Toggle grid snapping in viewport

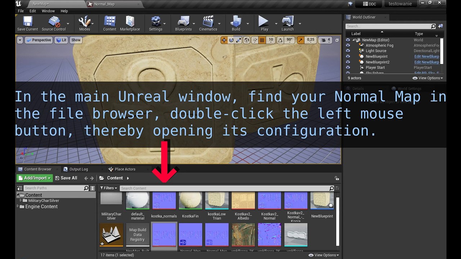(x=262, y=40)
